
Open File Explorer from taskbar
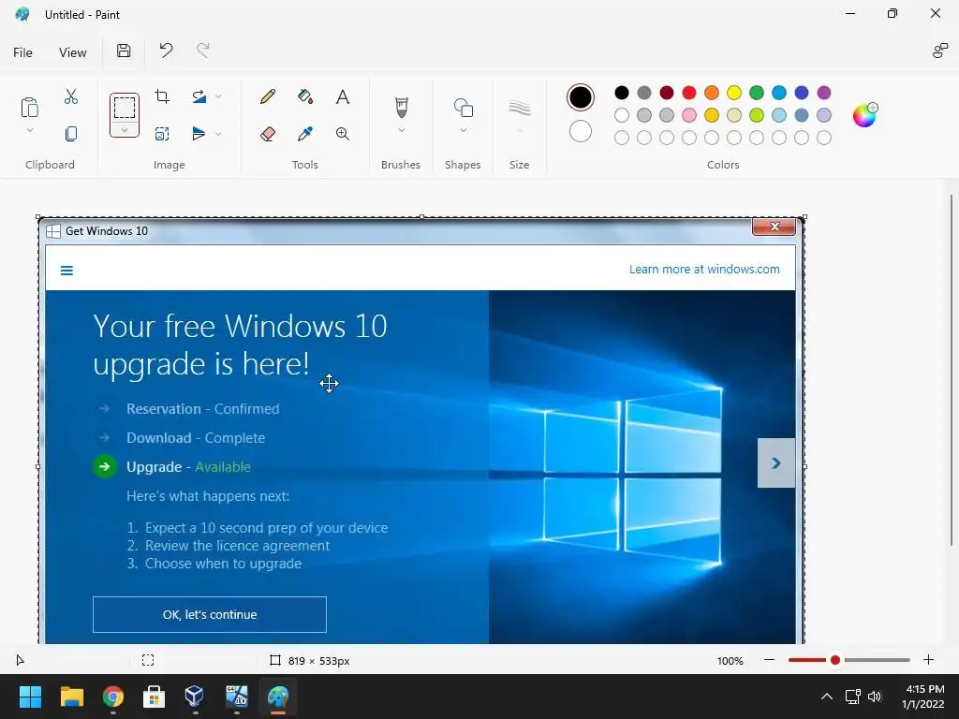71,697
